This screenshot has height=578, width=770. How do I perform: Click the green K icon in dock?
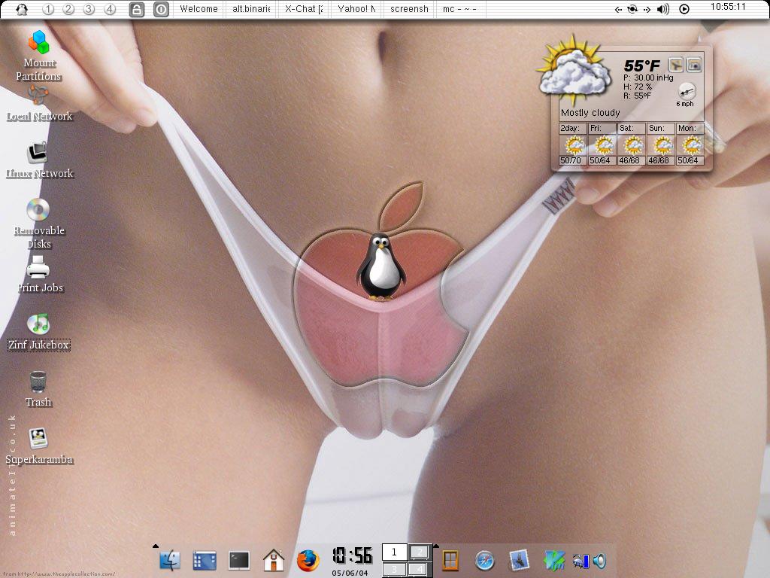click(553, 560)
